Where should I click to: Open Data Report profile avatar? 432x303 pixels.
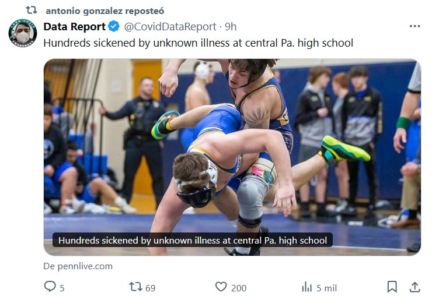pos(23,34)
